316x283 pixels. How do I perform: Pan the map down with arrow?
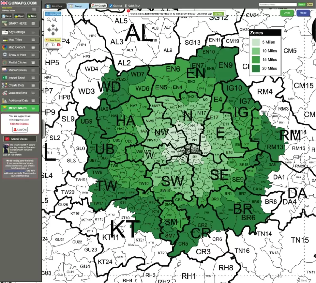53,34
